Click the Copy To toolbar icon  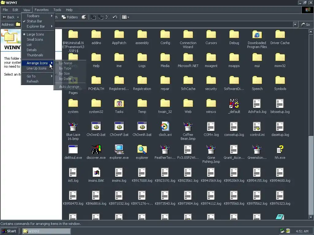coord(101,17)
